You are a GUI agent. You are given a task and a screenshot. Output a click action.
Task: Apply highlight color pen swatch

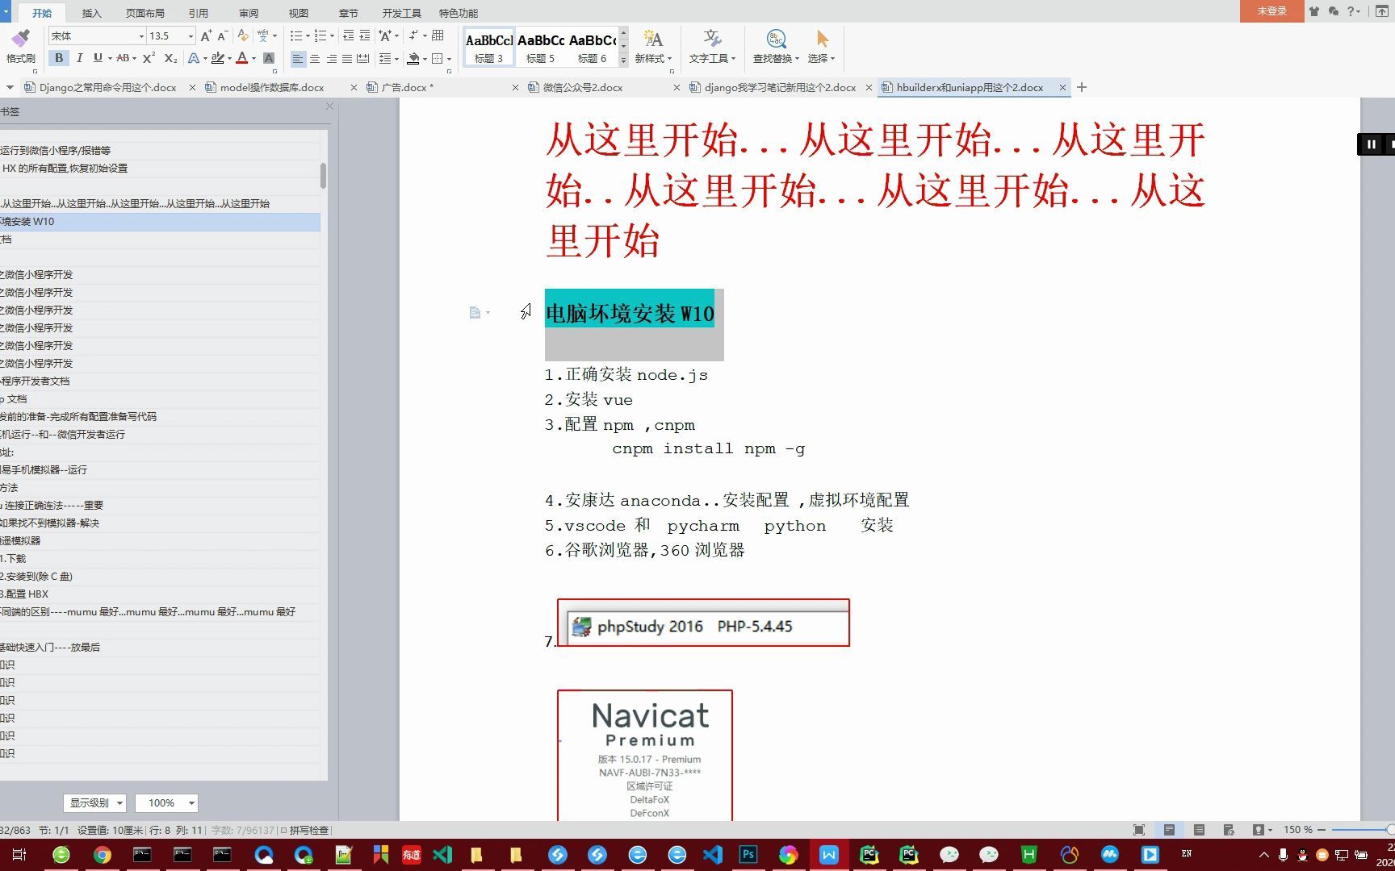217,58
